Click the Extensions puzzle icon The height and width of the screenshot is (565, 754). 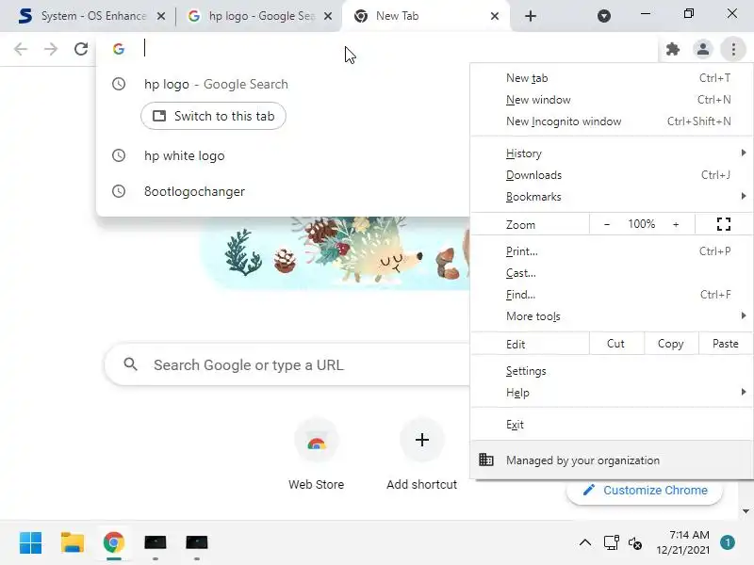[673, 49]
